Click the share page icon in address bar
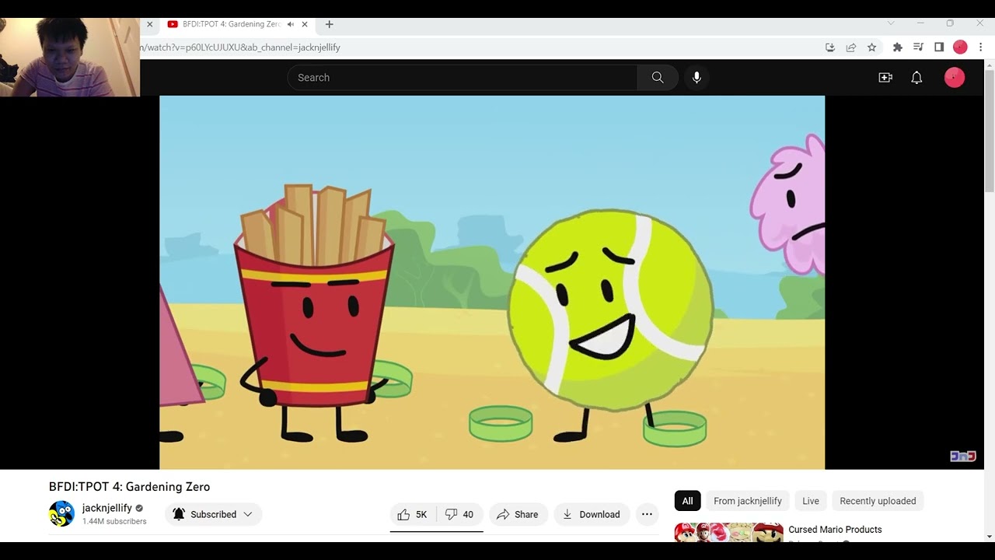The width and height of the screenshot is (995, 560). coord(851,47)
